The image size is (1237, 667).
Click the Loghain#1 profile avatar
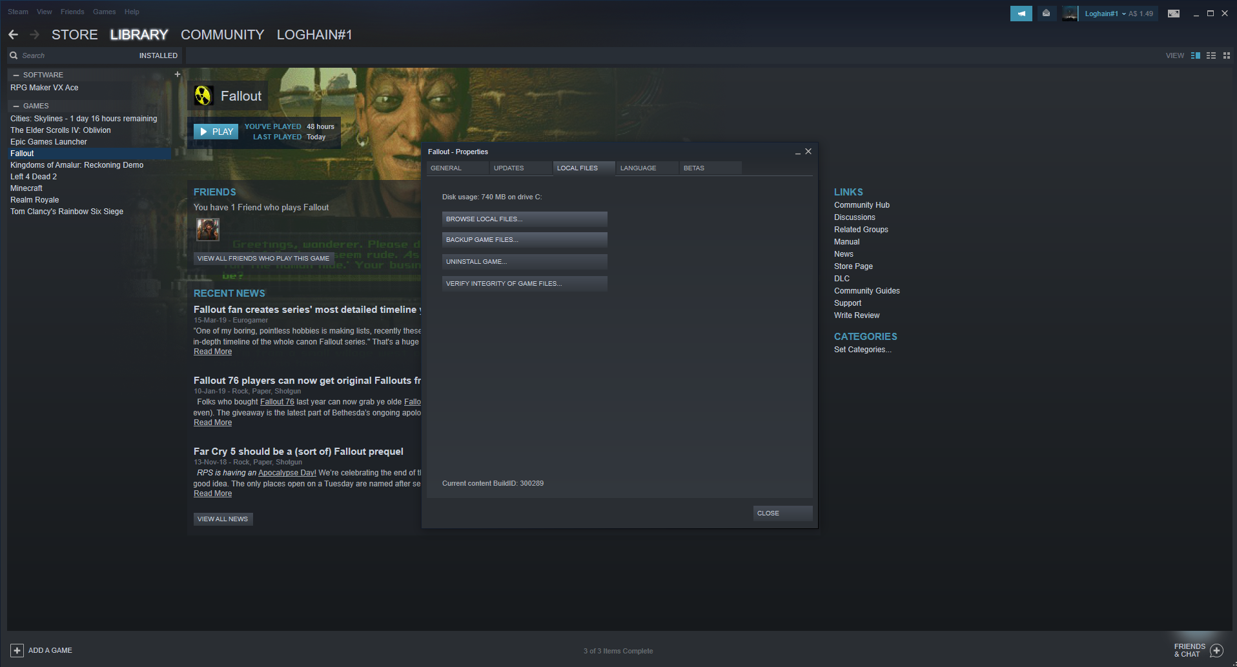pos(1070,14)
